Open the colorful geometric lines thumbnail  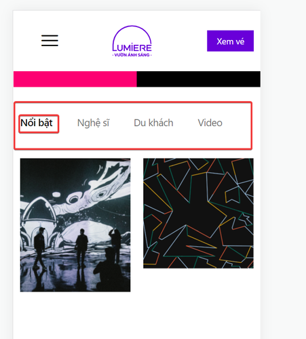[x=198, y=214]
